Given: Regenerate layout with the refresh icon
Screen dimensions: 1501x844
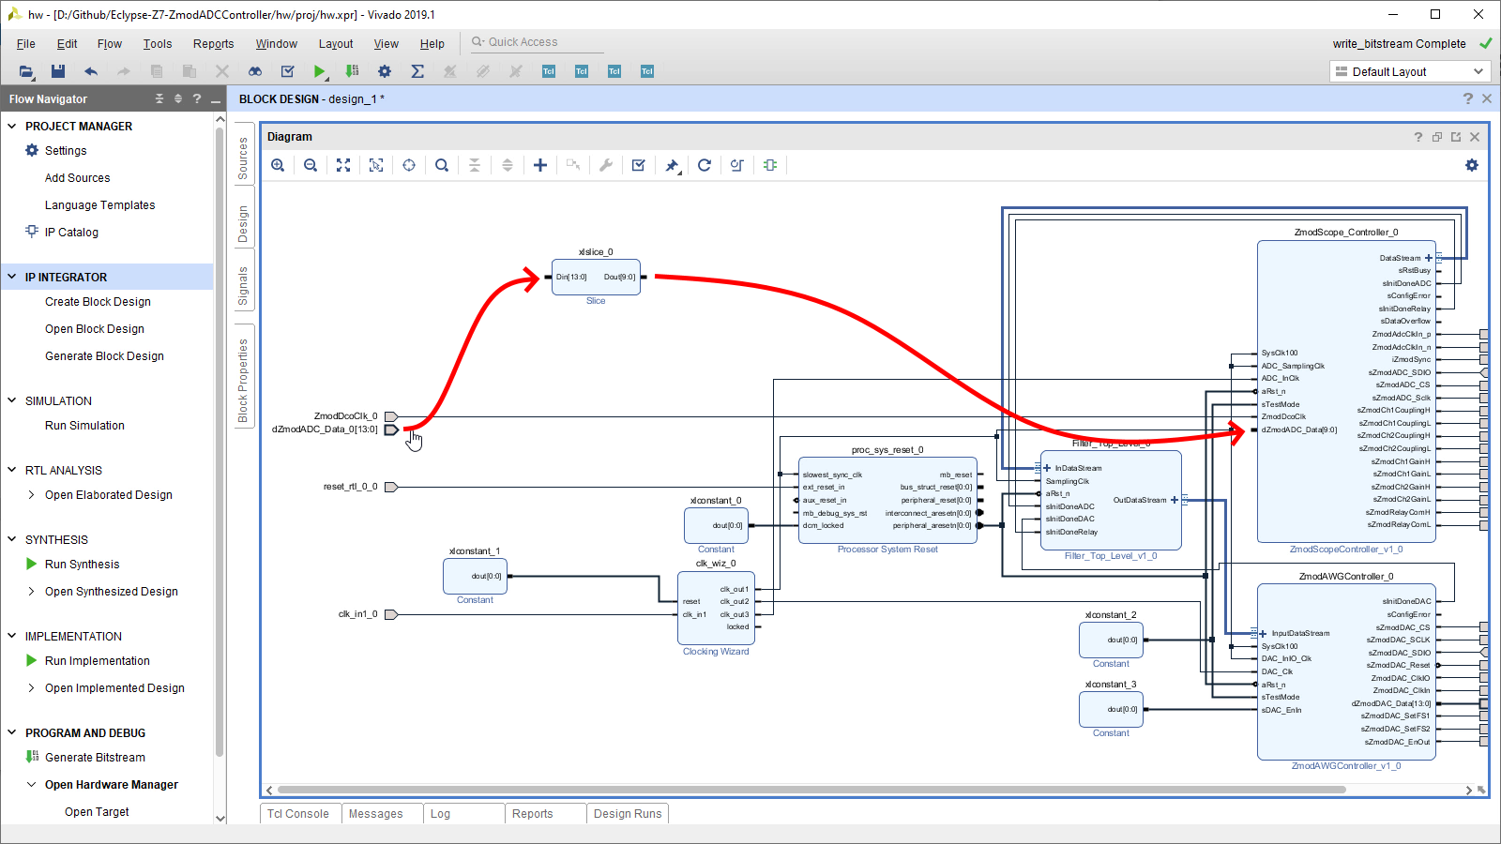Looking at the screenshot, I should (x=705, y=165).
